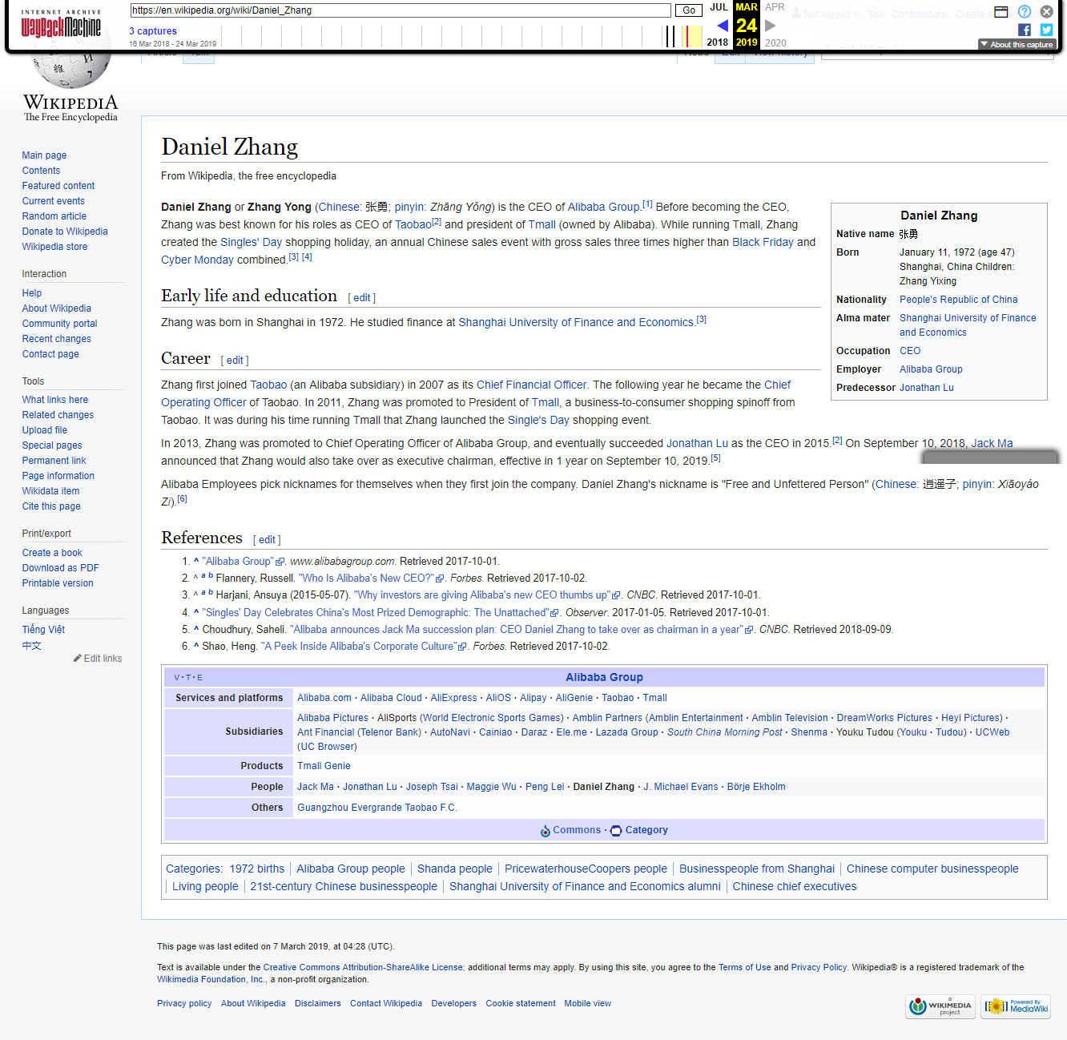Click the Powered by MediaWiki badge
The image size is (1067, 1040).
point(1017,1006)
